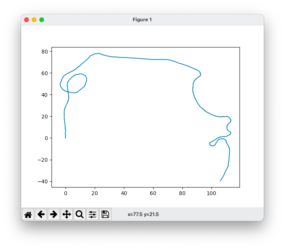Image resolution: width=285 pixels, height=249 pixels.
Task: Reset the plot with the Home icon
Action: pyautogui.click(x=28, y=214)
